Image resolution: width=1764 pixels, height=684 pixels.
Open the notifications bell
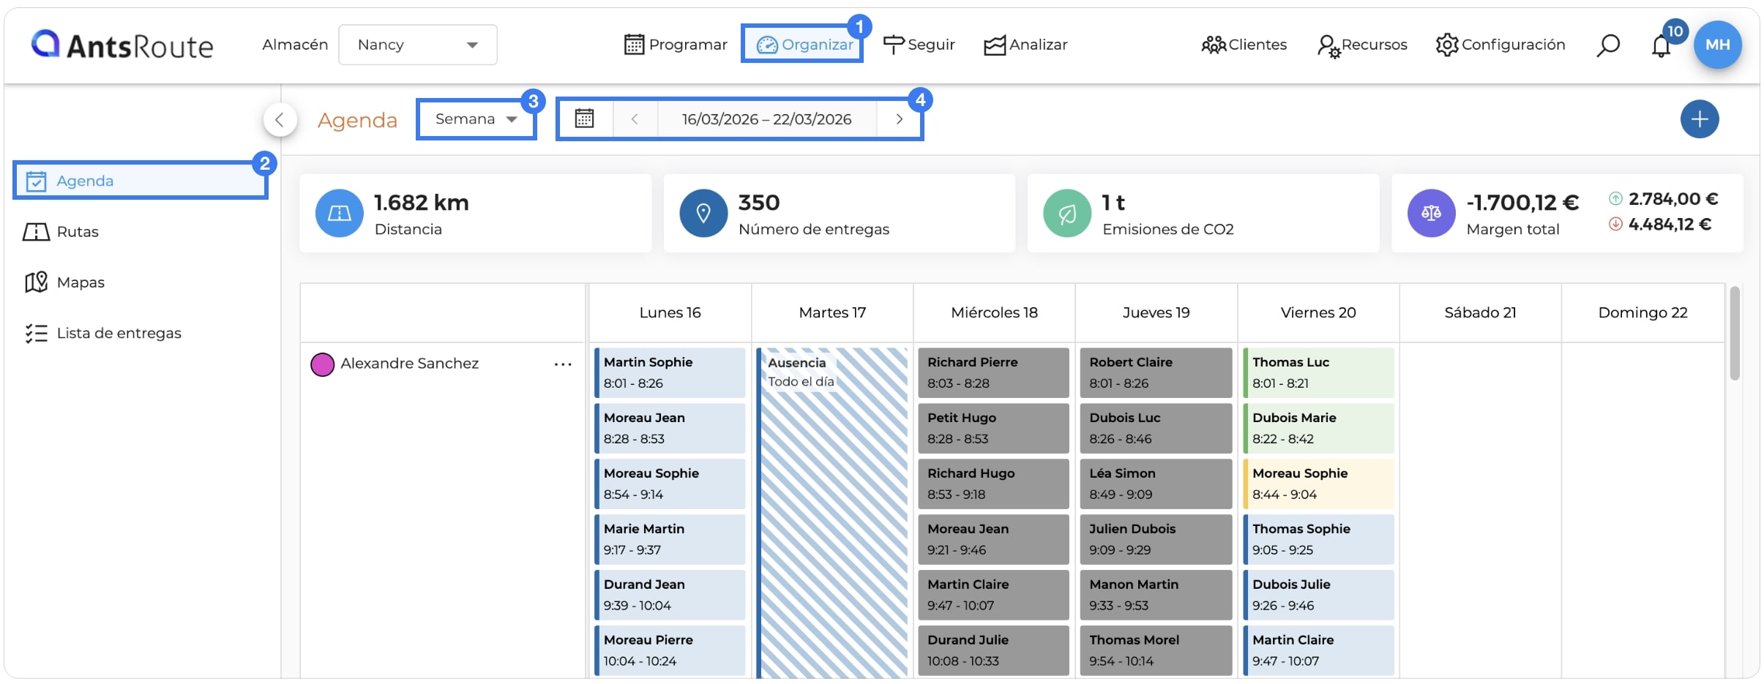[1661, 46]
